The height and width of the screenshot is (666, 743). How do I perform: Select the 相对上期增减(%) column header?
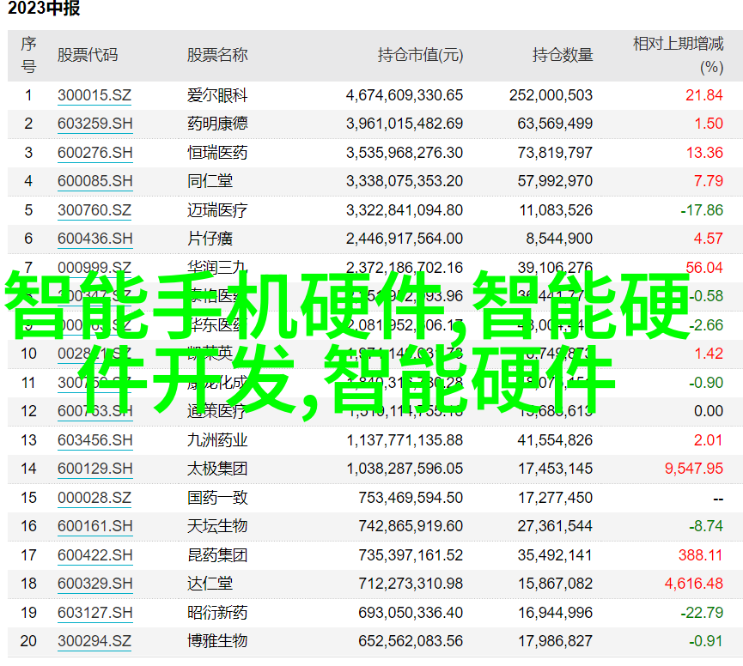pos(679,55)
